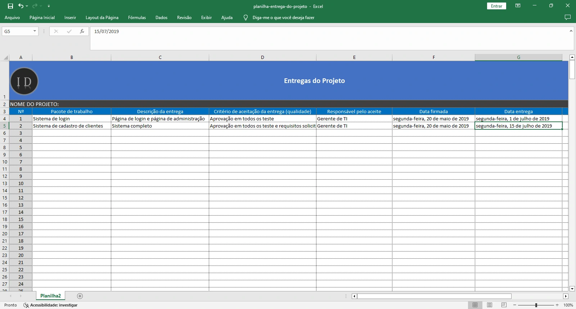Viewport: 576px width, 309px height.
Task: Click the zoom slider handle
Action: [536, 305]
